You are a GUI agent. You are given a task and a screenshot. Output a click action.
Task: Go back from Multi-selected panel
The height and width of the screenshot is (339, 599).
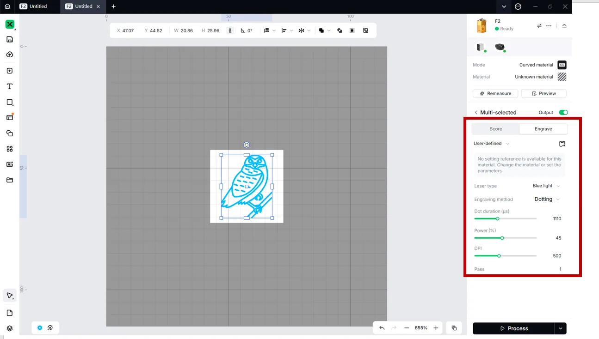point(476,113)
